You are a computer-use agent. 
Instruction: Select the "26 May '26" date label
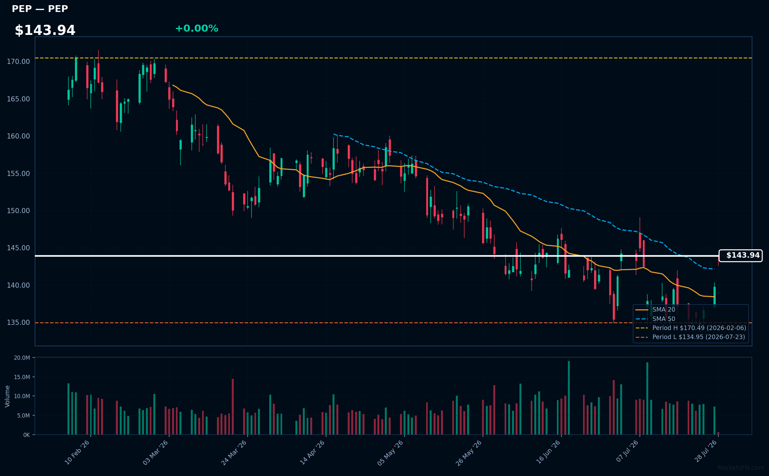[469, 452]
